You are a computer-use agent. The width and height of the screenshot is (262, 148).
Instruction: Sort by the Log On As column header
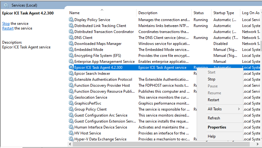[x=250, y=13]
